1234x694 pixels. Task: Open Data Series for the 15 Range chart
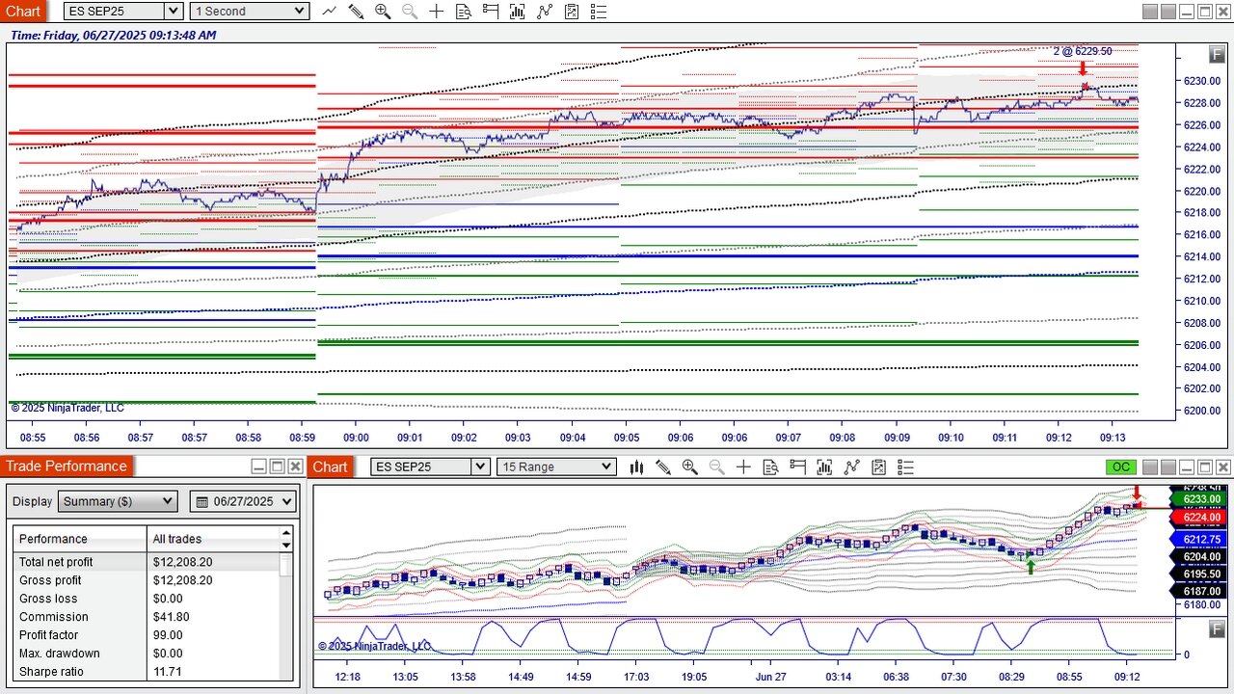pos(824,467)
